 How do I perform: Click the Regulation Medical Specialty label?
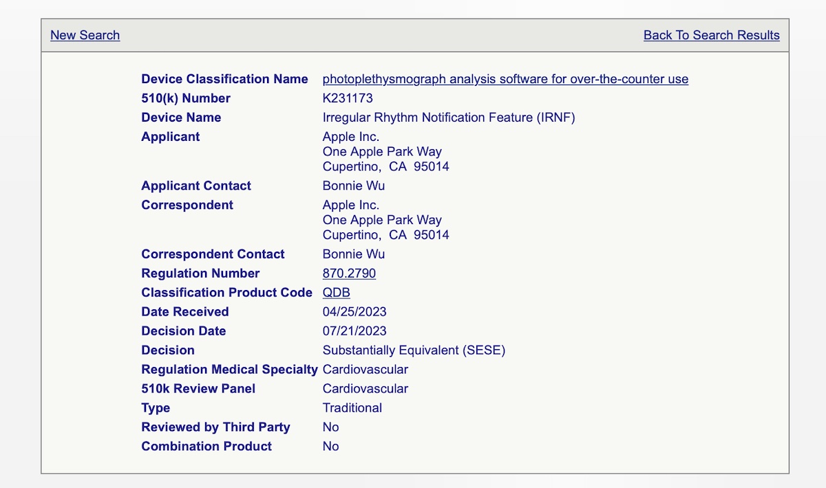[229, 370]
